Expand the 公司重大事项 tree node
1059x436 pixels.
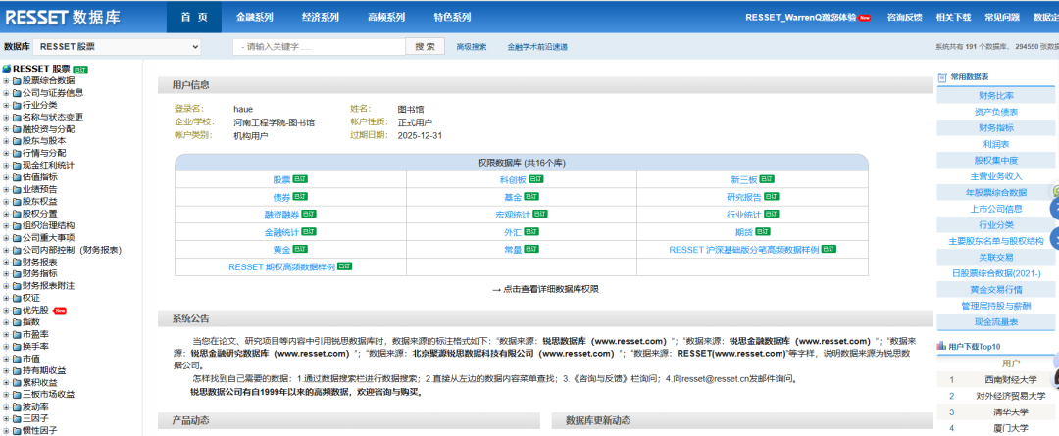(6, 238)
